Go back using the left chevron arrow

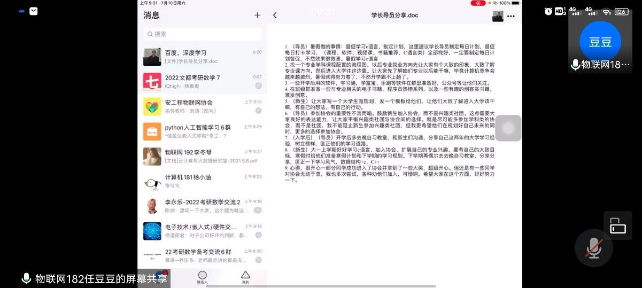click(x=275, y=15)
